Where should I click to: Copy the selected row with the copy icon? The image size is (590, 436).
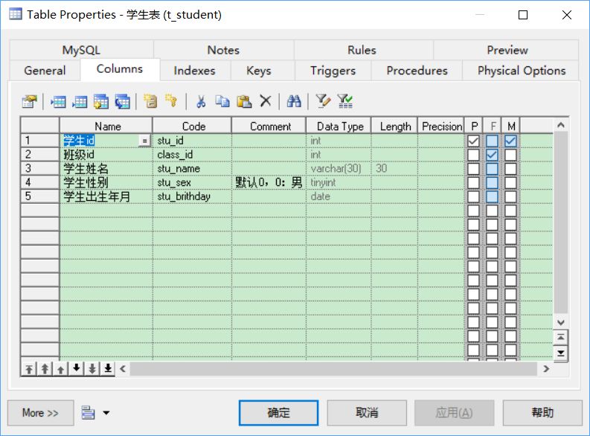click(x=222, y=101)
